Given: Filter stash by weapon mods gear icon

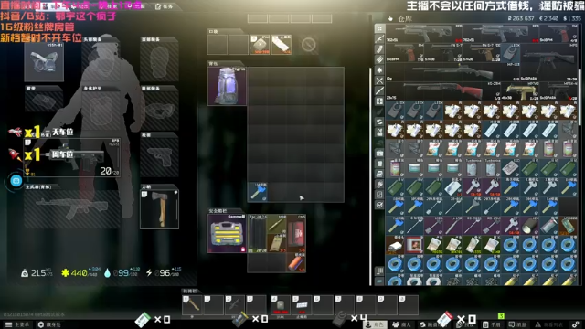Looking at the screenshot, I should point(379,70).
